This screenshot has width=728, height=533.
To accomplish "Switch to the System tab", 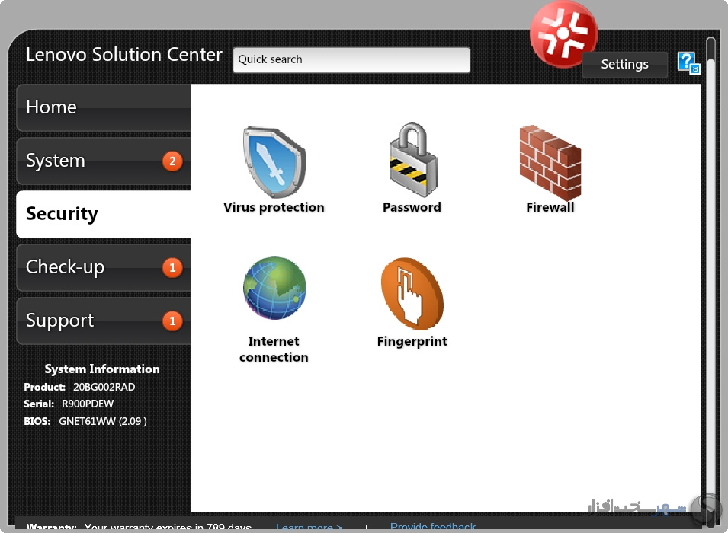I will (x=103, y=161).
